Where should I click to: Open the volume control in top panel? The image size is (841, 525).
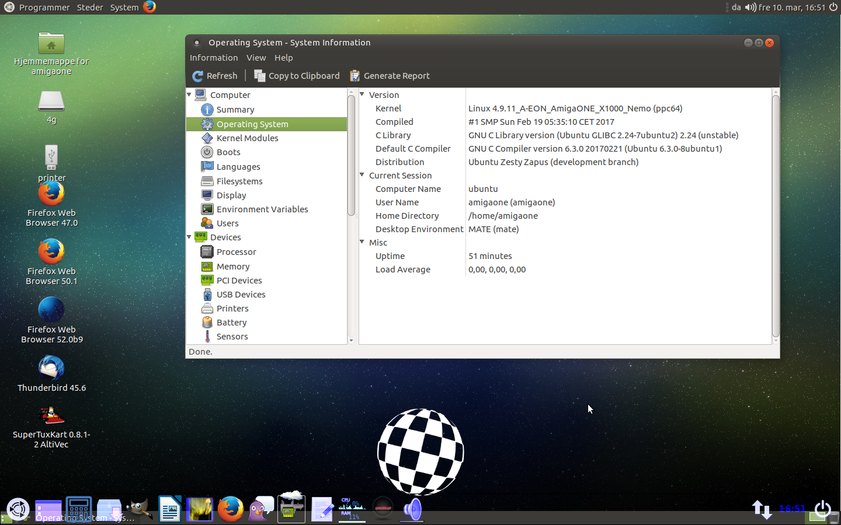coord(750,8)
